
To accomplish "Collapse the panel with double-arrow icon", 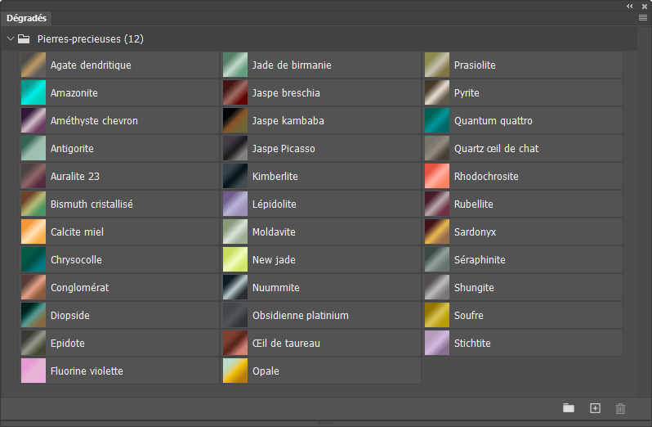I will click(630, 6).
